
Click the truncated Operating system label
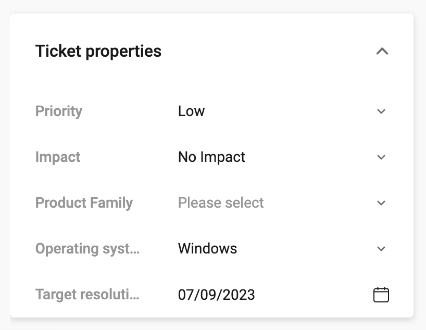click(87, 249)
